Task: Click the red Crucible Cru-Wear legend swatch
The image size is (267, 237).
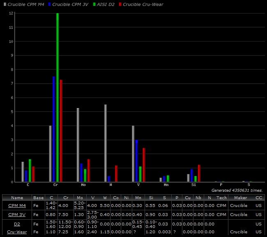Action: (120, 4)
